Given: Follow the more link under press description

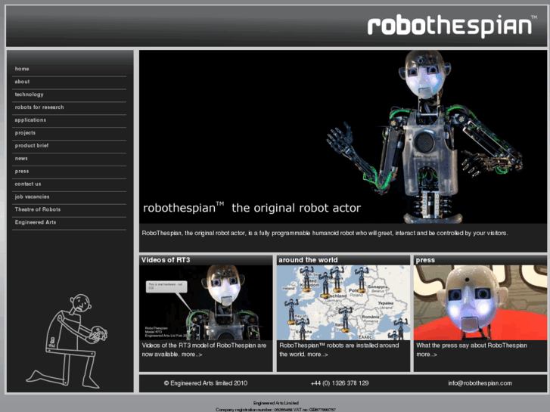Looking at the screenshot, I should click(x=427, y=355).
